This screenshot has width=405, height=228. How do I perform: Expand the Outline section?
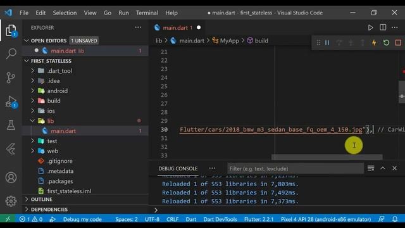point(27,199)
